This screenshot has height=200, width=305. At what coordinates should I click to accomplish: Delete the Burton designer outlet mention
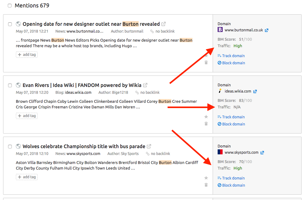[x=206, y=62]
